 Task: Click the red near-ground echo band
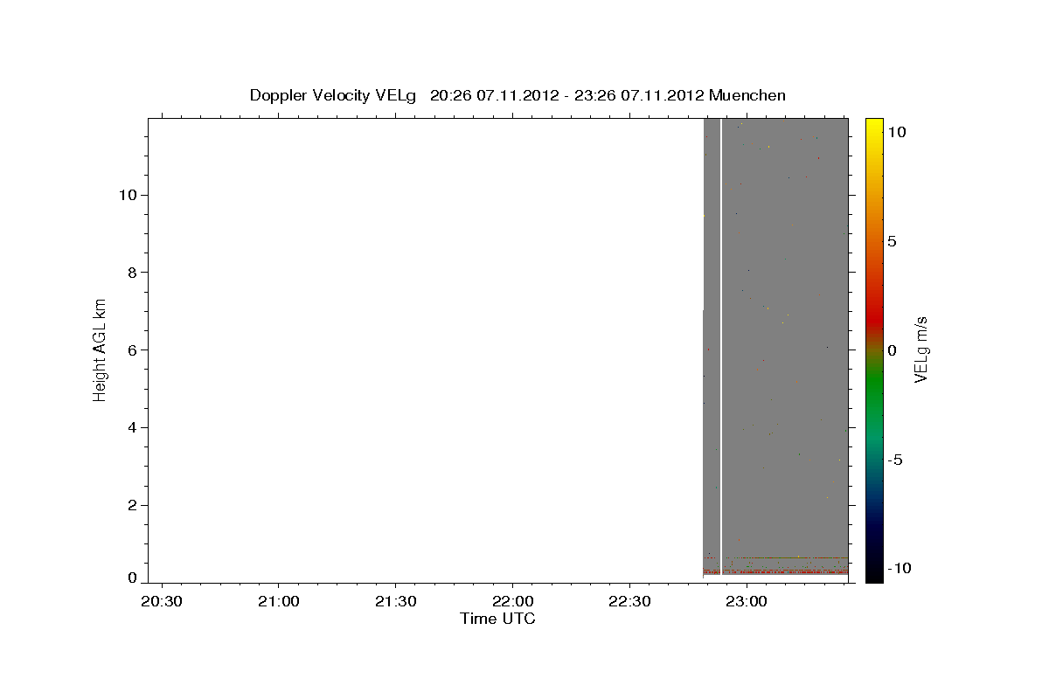775,571
